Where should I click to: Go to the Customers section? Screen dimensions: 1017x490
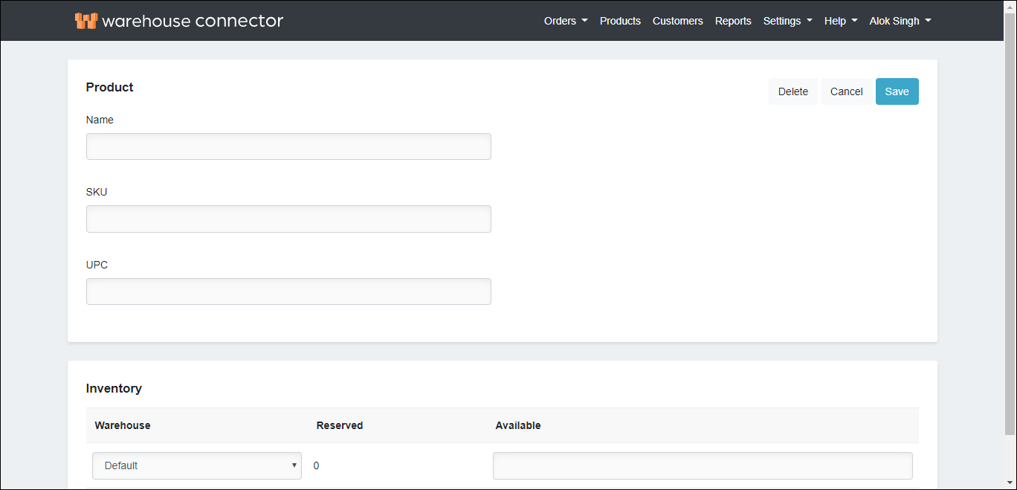[x=677, y=21]
